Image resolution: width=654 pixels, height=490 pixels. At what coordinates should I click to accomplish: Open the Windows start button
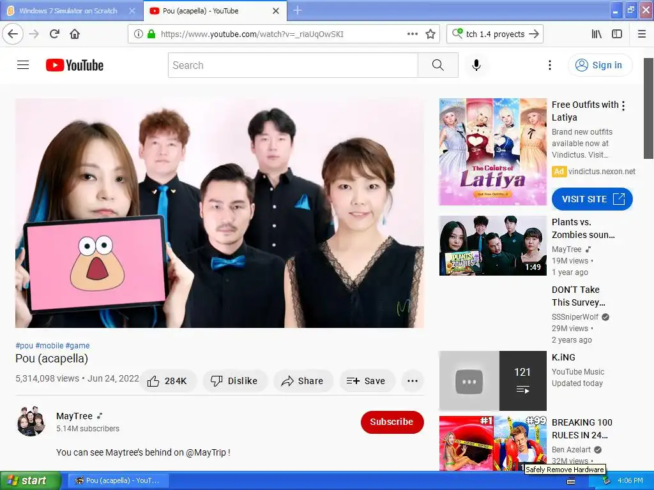(30, 480)
